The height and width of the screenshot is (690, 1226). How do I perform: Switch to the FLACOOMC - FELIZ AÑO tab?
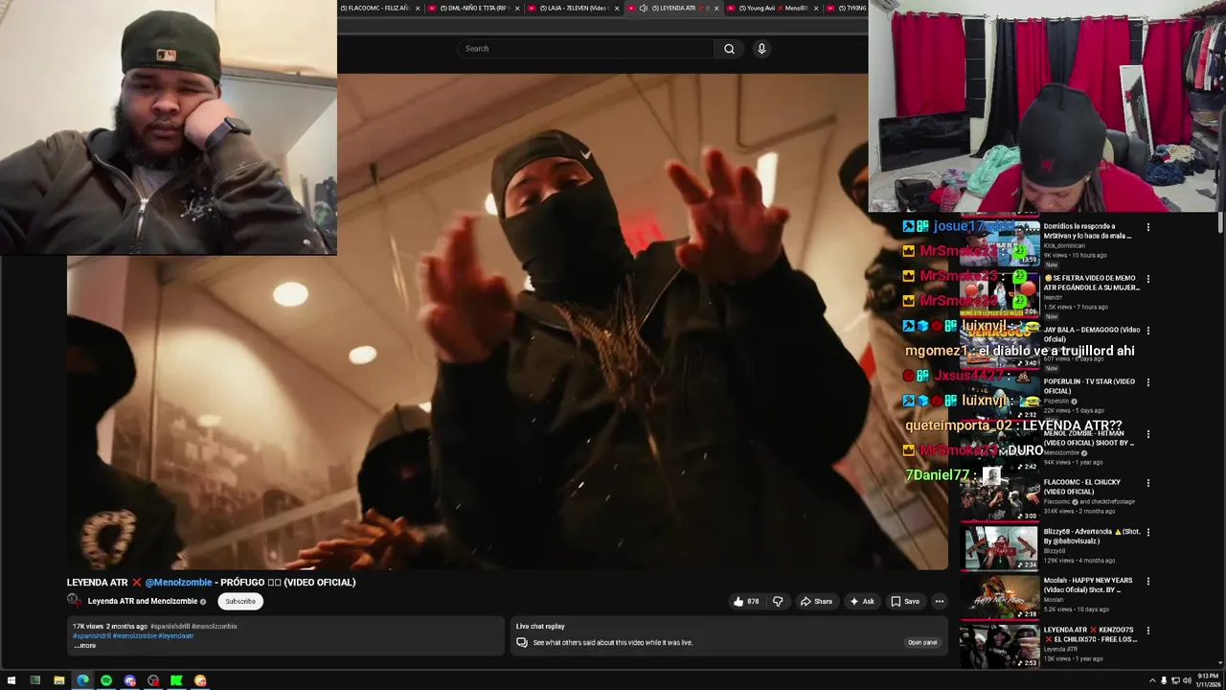pyautogui.click(x=375, y=8)
